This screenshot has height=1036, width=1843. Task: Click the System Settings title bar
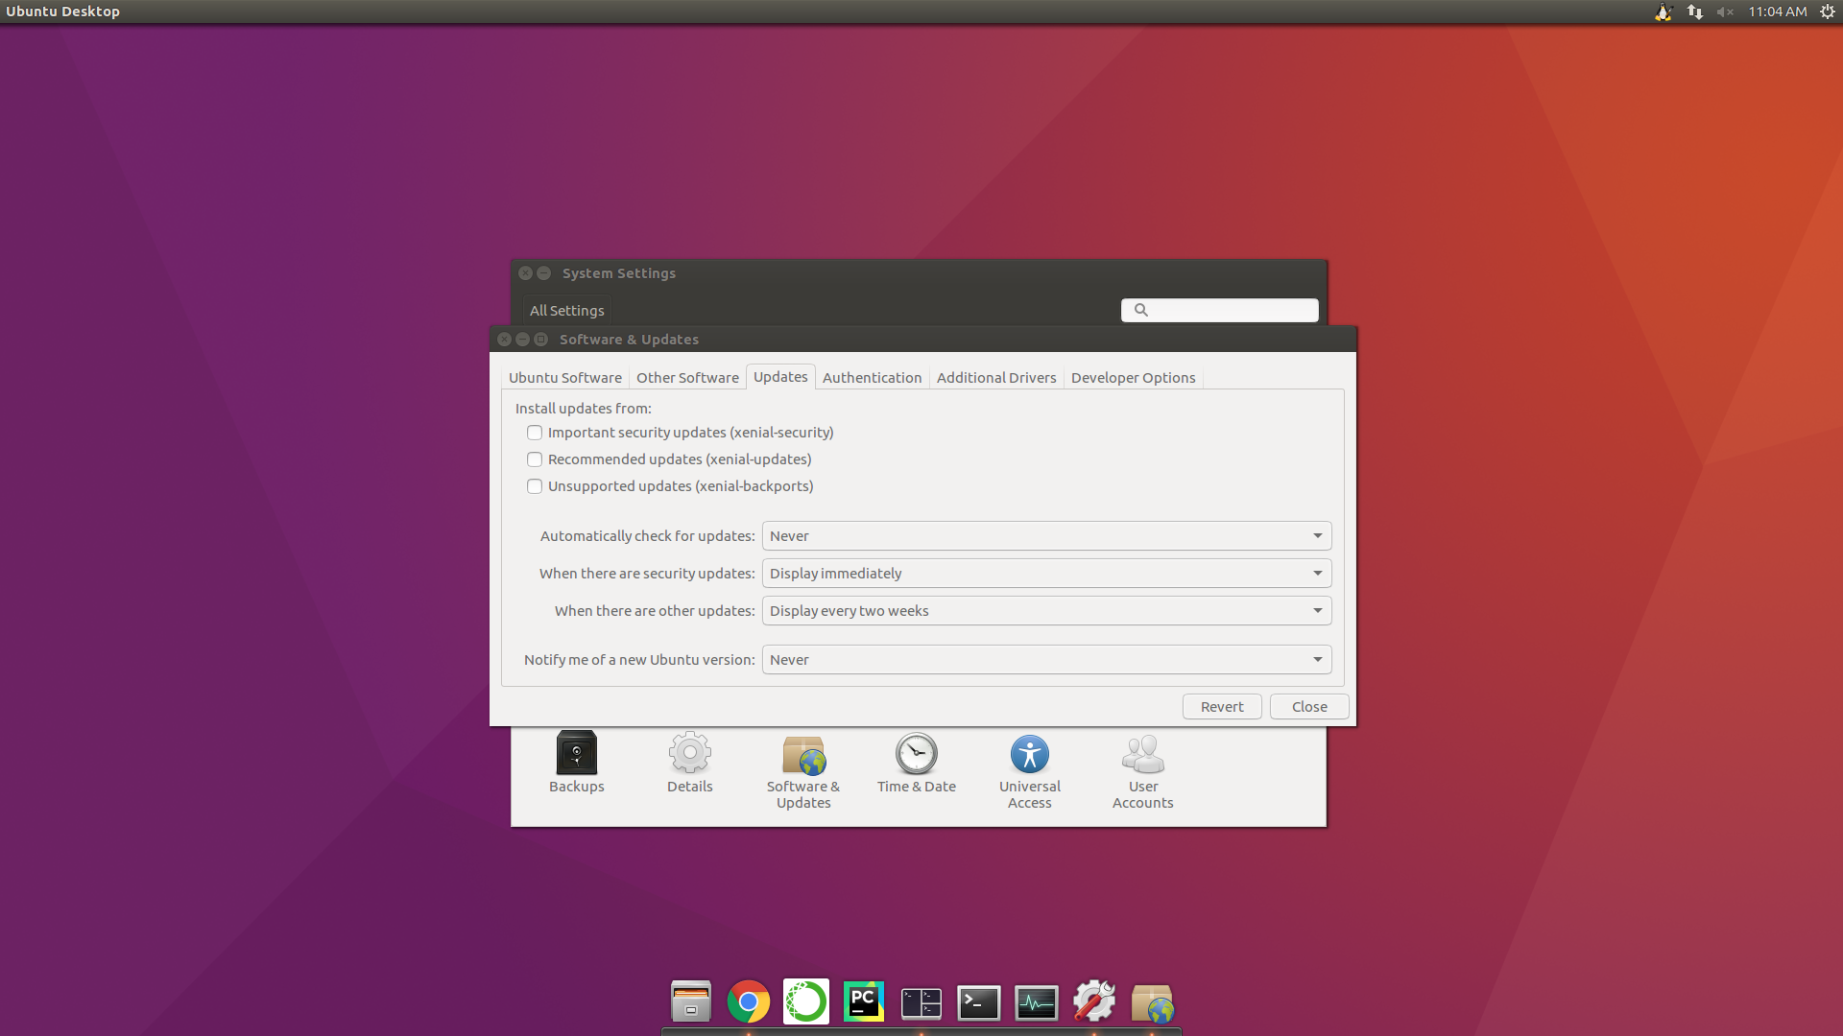click(x=919, y=273)
